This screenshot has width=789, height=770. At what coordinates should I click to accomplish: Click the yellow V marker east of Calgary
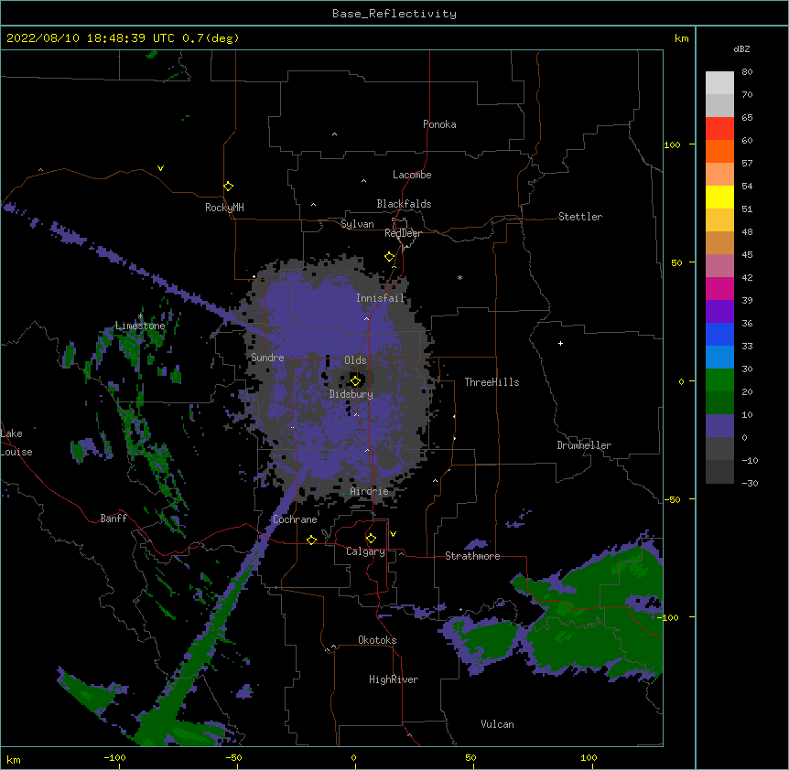[393, 534]
